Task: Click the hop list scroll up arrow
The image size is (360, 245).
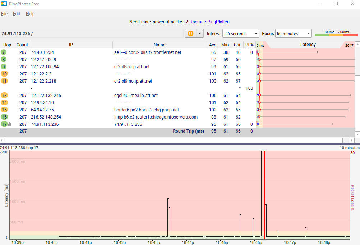Action: point(357,44)
